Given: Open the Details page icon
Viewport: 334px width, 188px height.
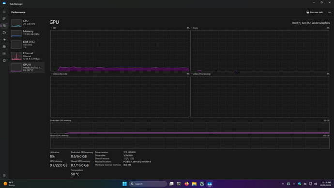Looking at the screenshot, I should pos(4,53).
